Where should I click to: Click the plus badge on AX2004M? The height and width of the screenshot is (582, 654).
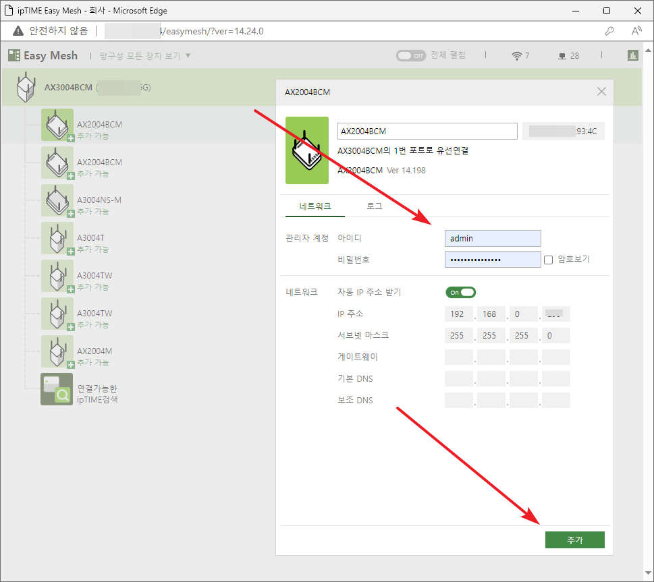(71, 364)
